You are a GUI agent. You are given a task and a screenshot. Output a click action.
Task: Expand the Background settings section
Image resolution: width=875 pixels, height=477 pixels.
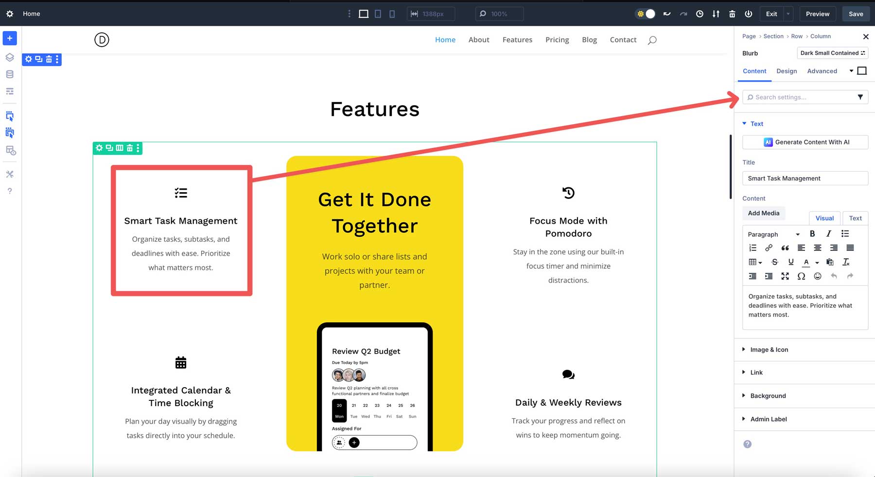pyautogui.click(x=767, y=395)
